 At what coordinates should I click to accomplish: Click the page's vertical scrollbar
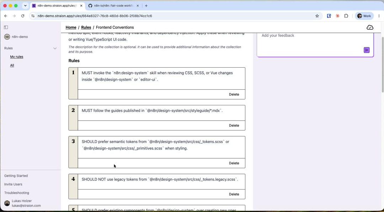[x=382, y=65]
